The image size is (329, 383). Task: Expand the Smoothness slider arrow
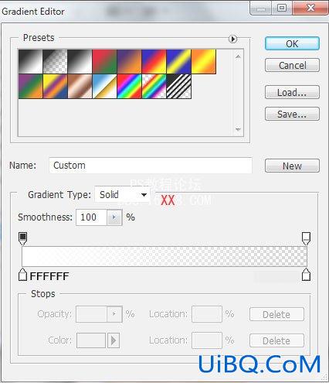pyautogui.click(x=114, y=217)
